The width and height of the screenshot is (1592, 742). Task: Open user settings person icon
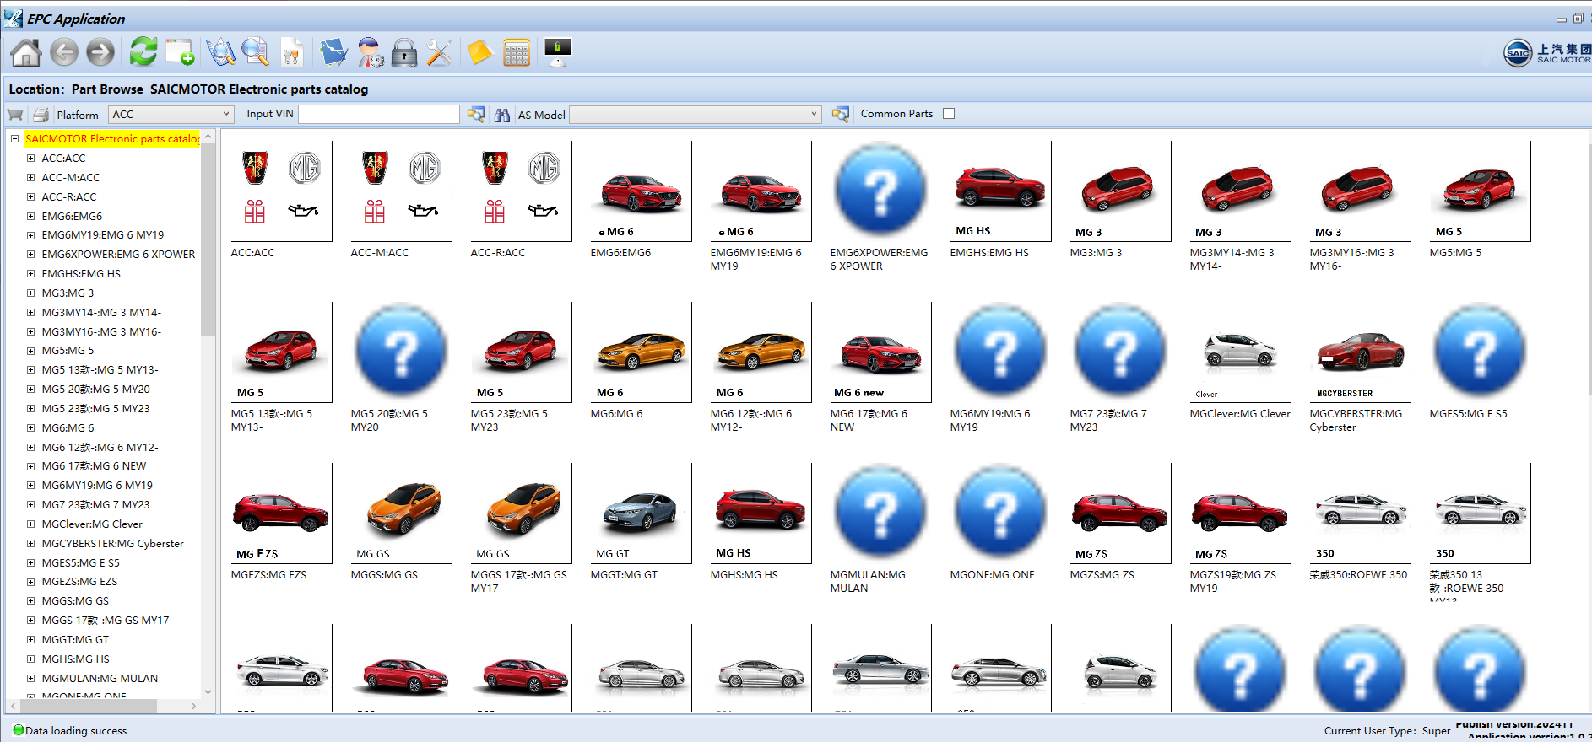[x=371, y=52]
